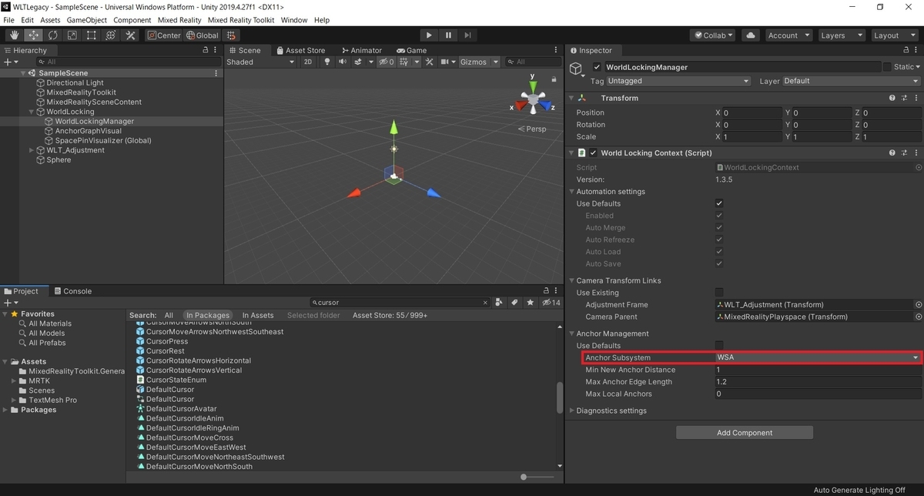This screenshot has height=496, width=924.
Task: Toggle Automation settings Use Defaults checkbox
Action: pos(719,203)
